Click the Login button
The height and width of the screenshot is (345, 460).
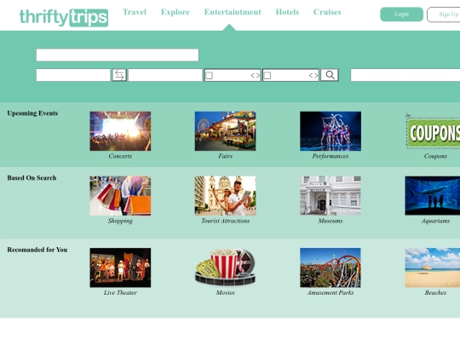(401, 14)
